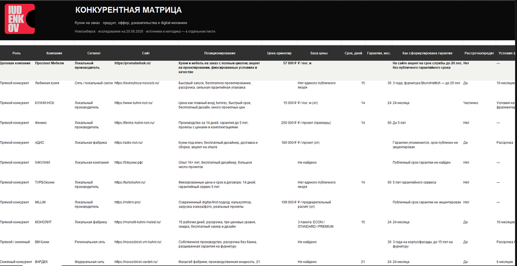517x266 pixels.
Task: Open the https://feniks-kuhni-nsk.ru/ link
Action: pos(134,123)
